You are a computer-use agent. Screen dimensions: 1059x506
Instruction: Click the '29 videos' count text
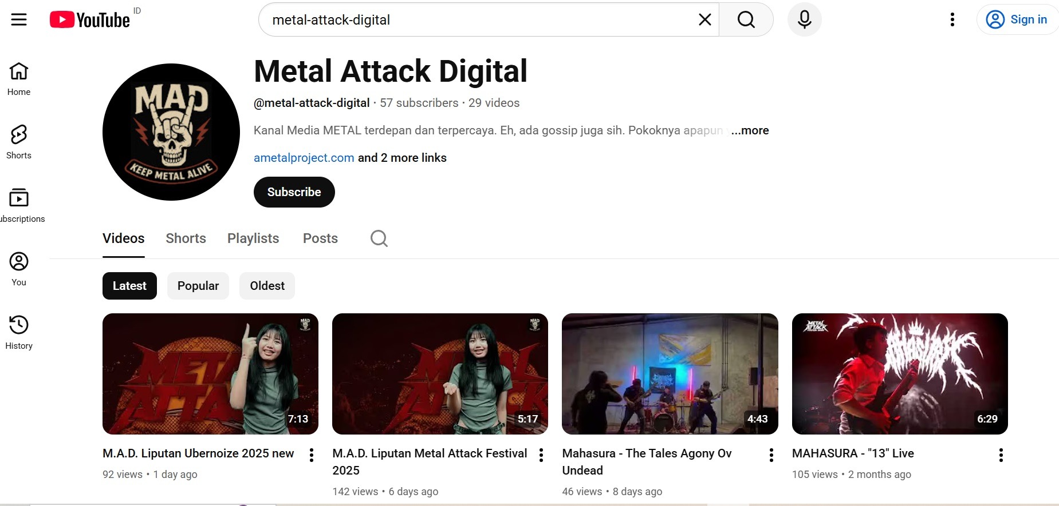[x=494, y=103]
